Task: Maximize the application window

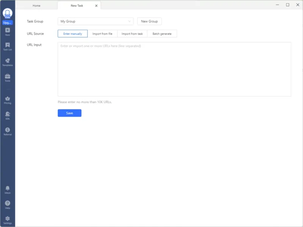Action: [287, 5]
